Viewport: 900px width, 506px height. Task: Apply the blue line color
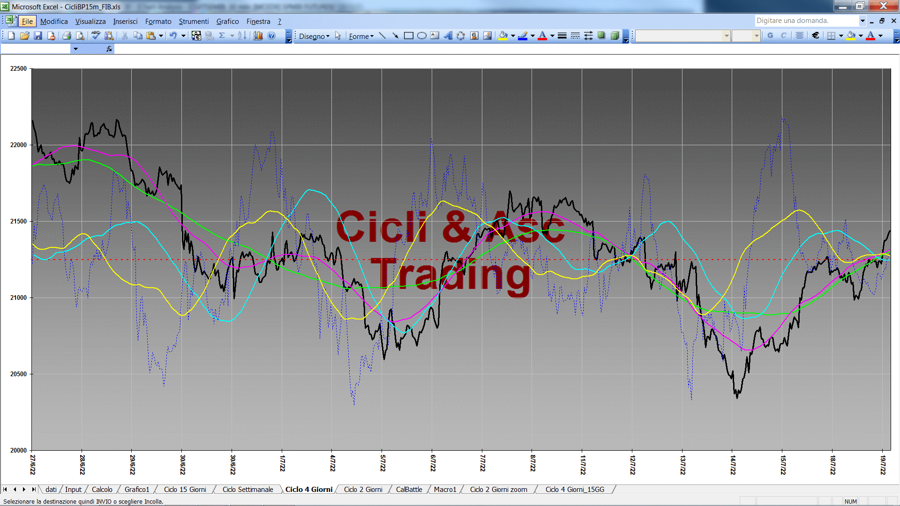523,36
